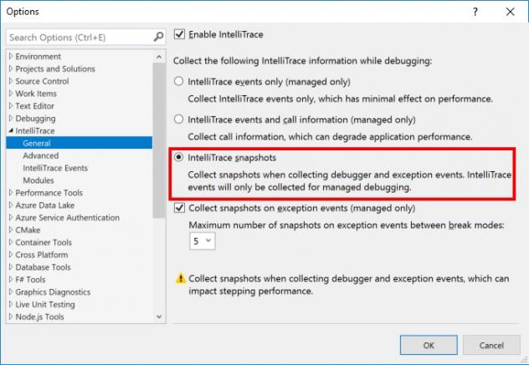
Task: Select IntelliTrace events only radio button
Action: [x=178, y=82]
